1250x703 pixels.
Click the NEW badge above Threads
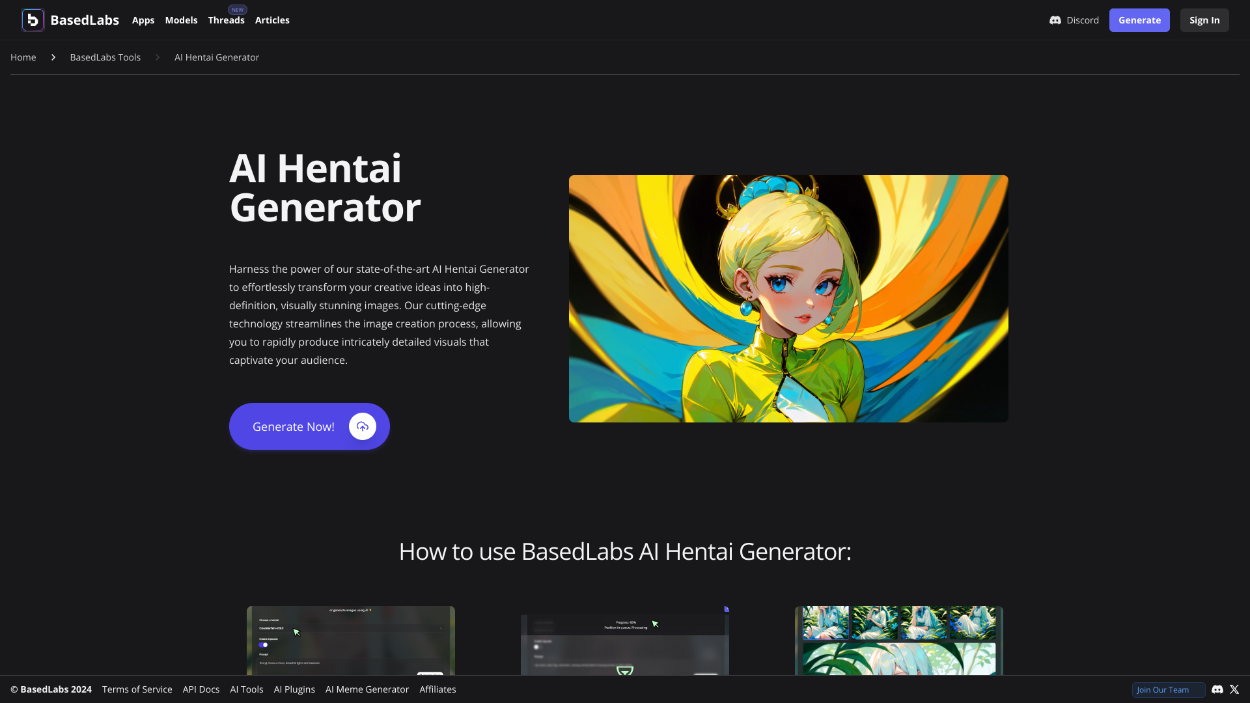click(238, 10)
